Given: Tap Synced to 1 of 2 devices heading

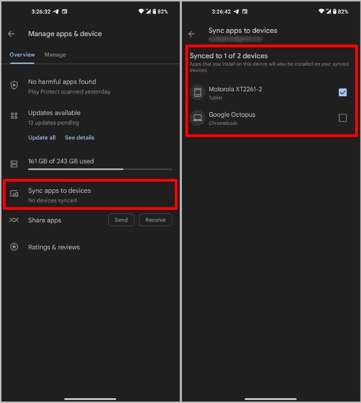Looking at the screenshot, I should (228, 56).
